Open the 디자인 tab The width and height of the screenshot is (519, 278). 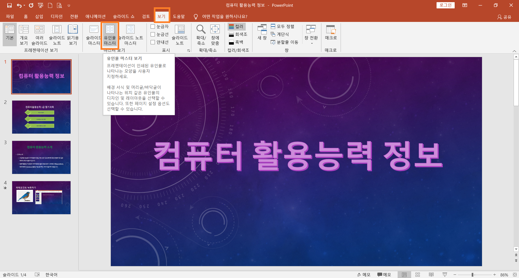point(57,16)
